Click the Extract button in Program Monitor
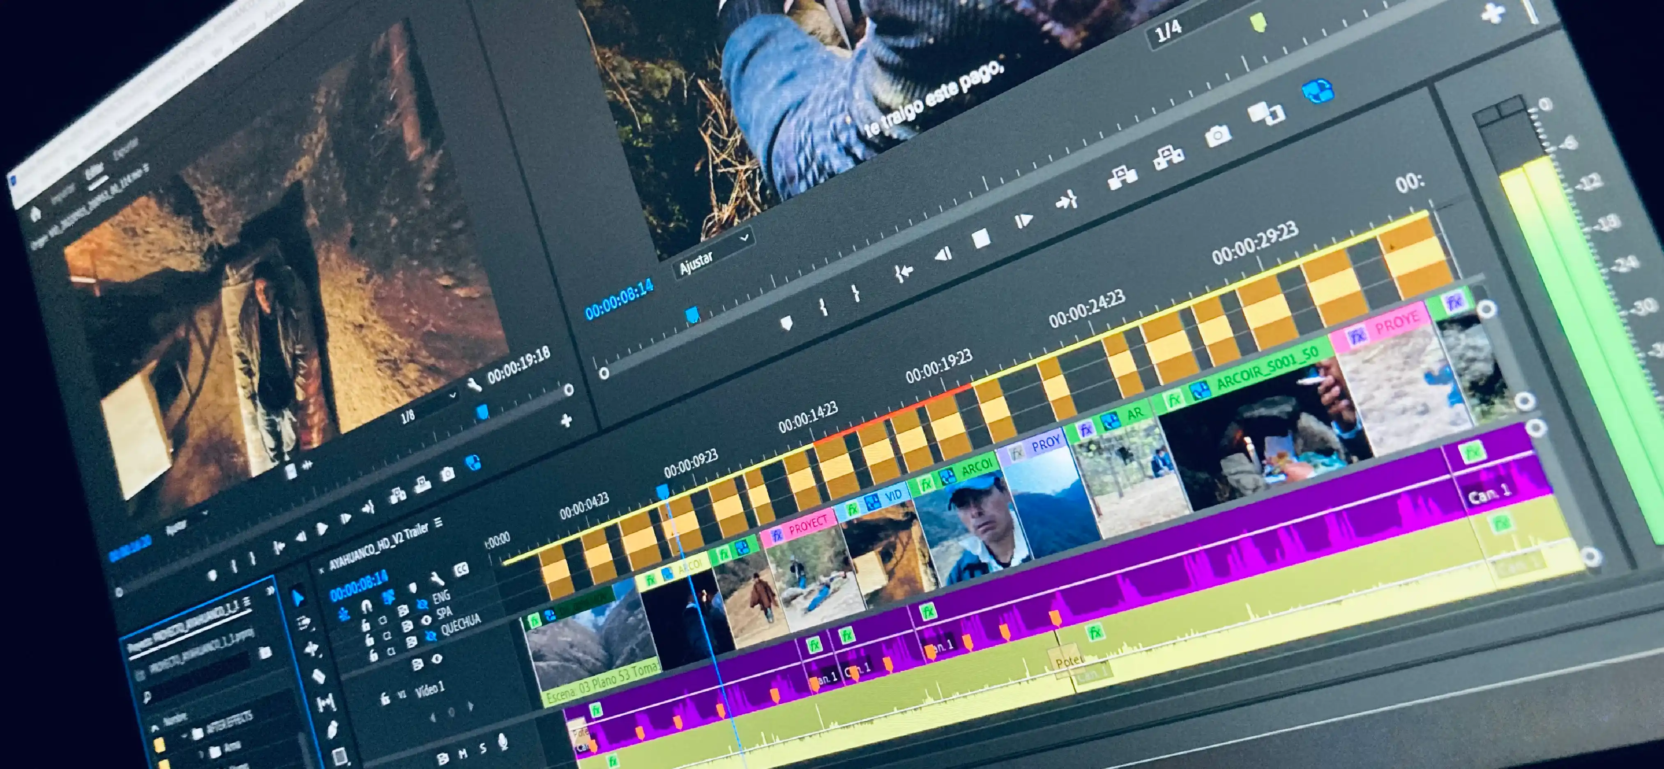The width and height of the screenshot is (1664, 769). [1169, 158]
